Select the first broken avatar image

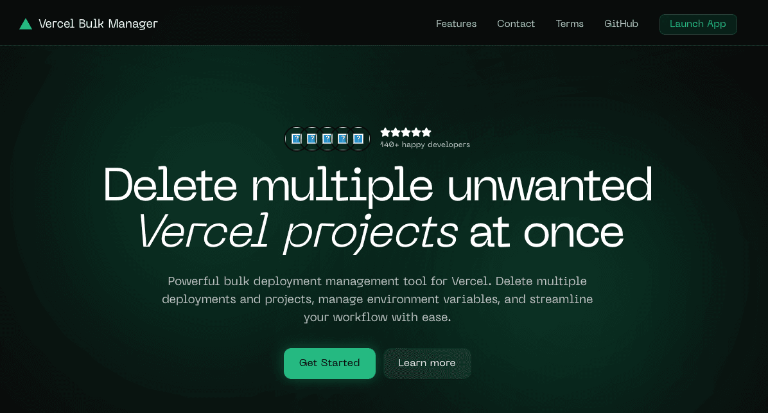point(296,139)
